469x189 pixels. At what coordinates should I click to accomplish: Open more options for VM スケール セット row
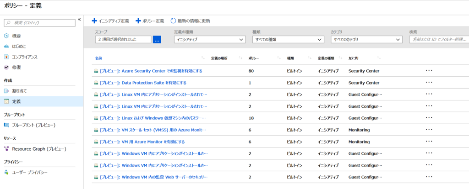coord(429,130)
